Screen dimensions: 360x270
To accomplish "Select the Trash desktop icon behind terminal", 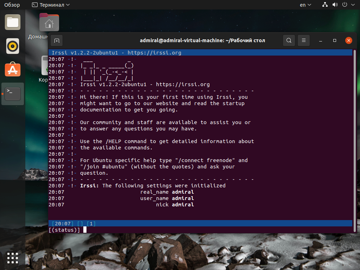I will (45, 65).
